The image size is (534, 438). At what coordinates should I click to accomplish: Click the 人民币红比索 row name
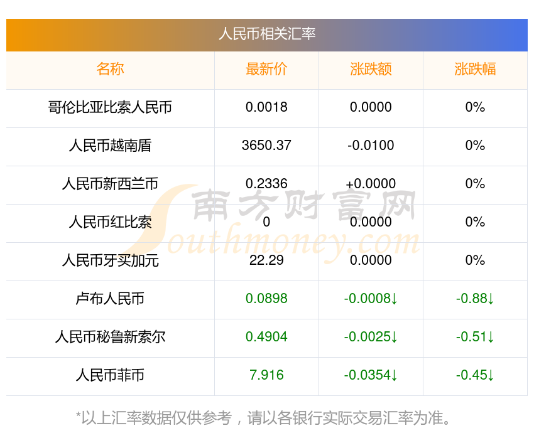[x=110, y=222]
